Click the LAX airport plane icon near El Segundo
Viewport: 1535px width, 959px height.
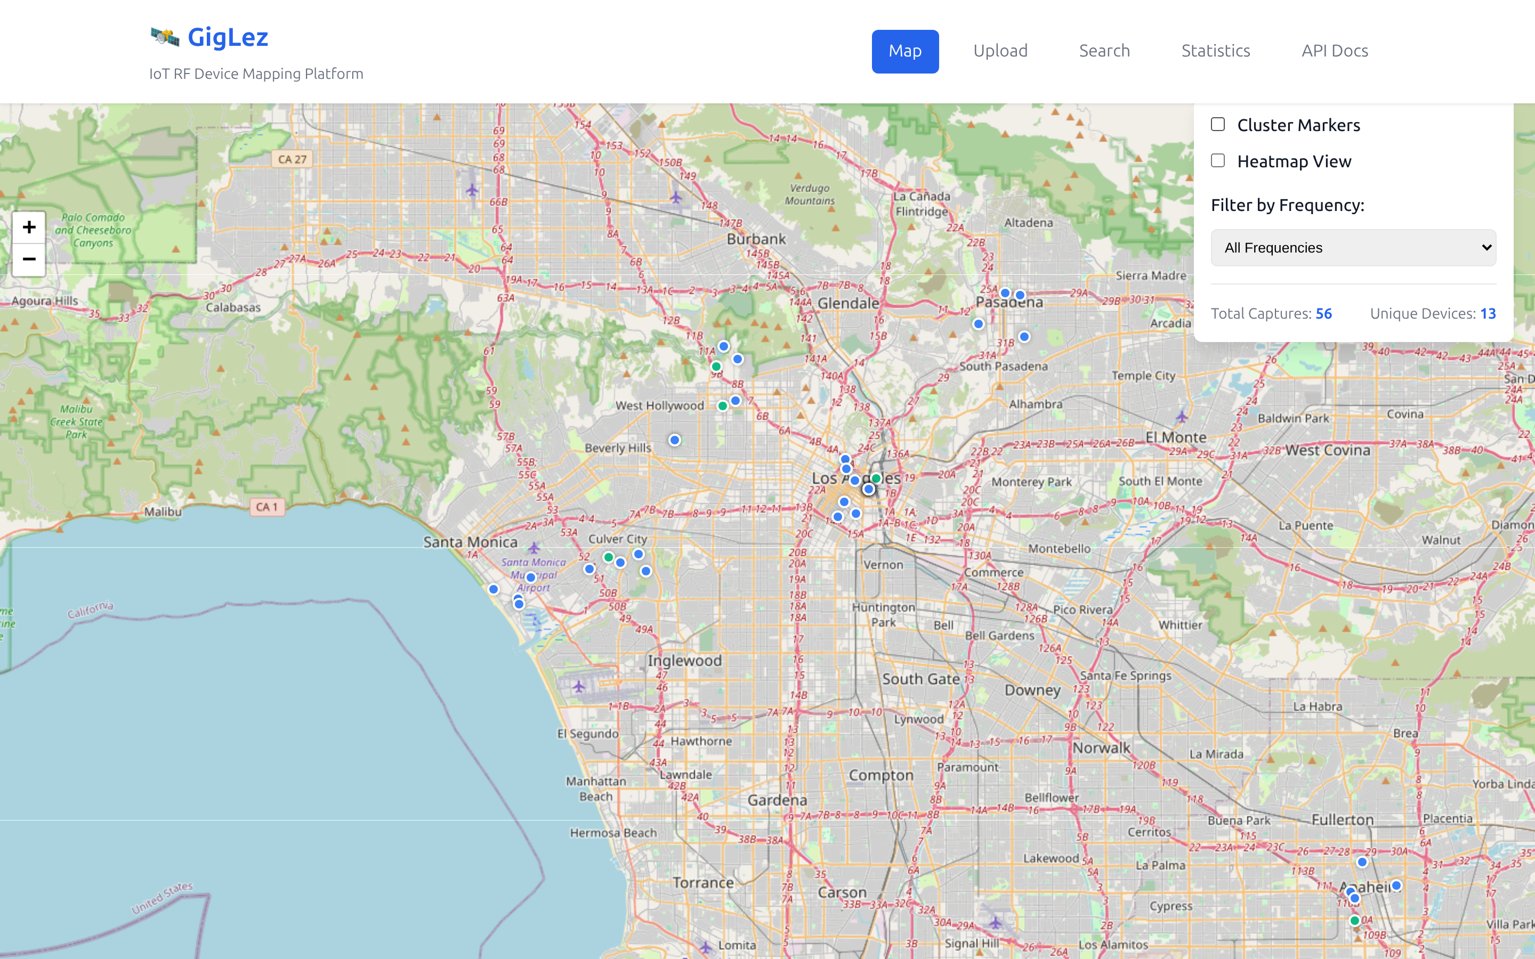[578, 686]
